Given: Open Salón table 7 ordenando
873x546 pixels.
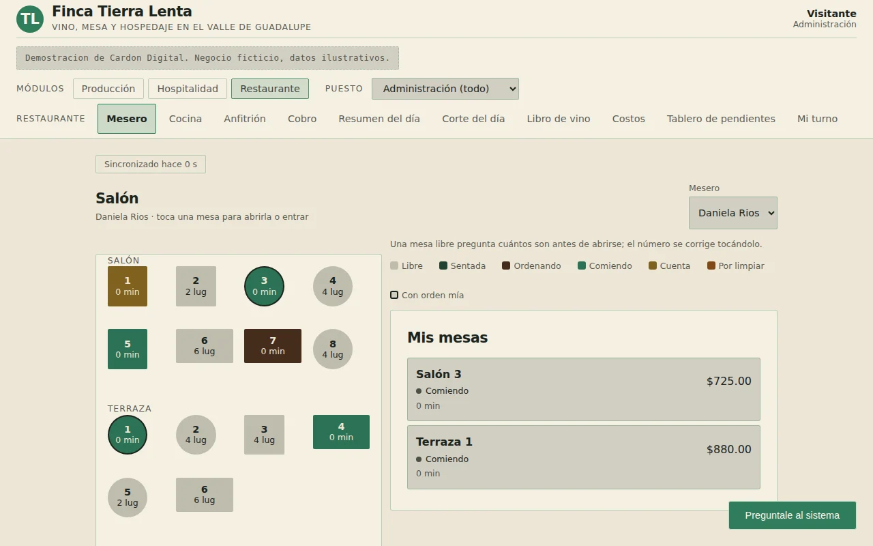Looking at the screenshot, I should (x=273, y=346).
